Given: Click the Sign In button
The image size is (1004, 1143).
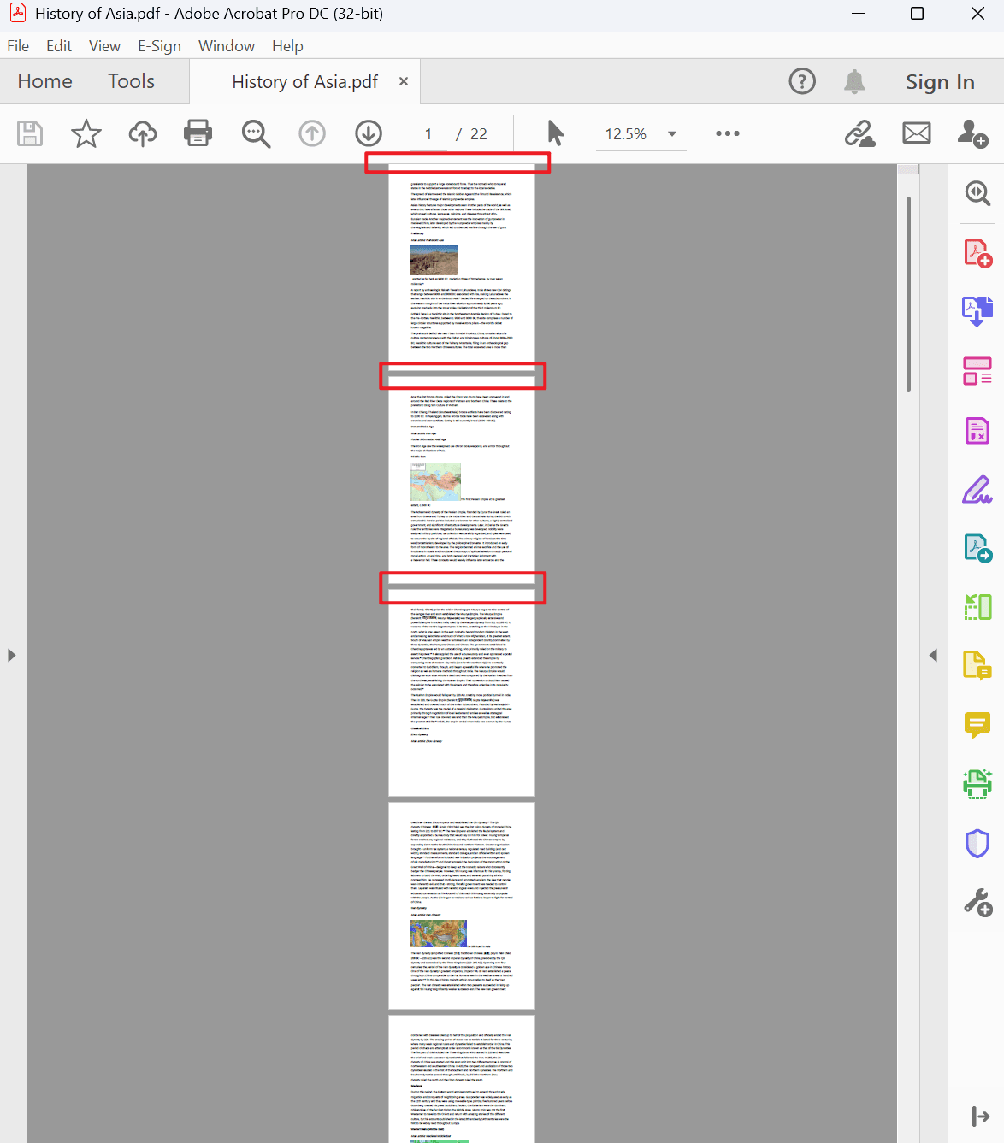Looking at the screenshot, I should coord(940,81).
